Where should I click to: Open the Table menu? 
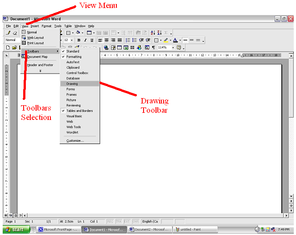[x=68, y=26]
